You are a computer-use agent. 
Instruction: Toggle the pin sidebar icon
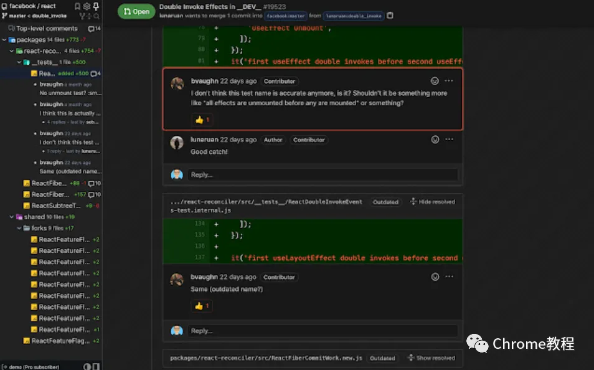click(x=96, y=6)
